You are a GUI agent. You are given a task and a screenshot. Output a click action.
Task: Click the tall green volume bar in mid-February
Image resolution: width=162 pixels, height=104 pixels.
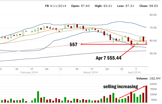(38, 97)
